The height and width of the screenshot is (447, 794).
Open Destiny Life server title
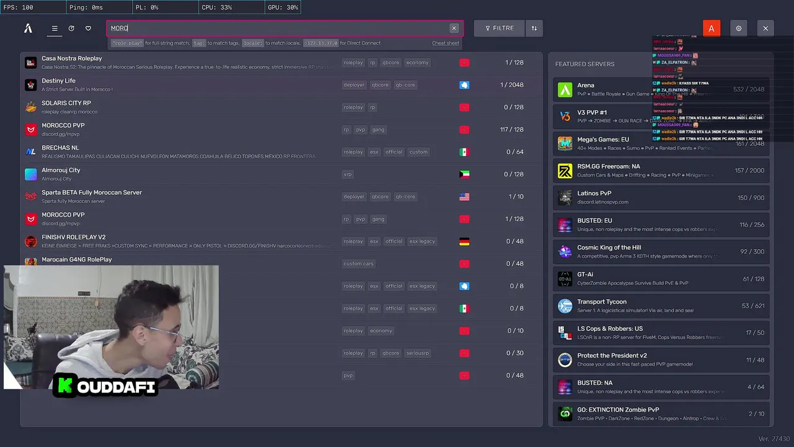(x=58, y=81)
